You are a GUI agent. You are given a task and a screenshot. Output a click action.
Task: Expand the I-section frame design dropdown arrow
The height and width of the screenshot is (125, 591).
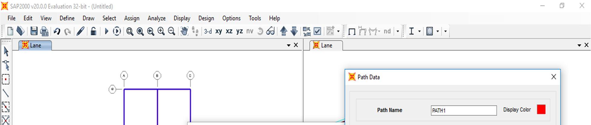pos(419,31)
